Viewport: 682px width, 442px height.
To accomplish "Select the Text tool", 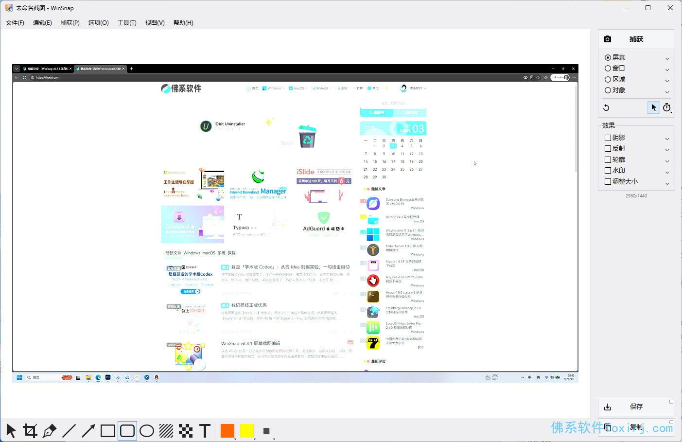I will click(205, 431).
